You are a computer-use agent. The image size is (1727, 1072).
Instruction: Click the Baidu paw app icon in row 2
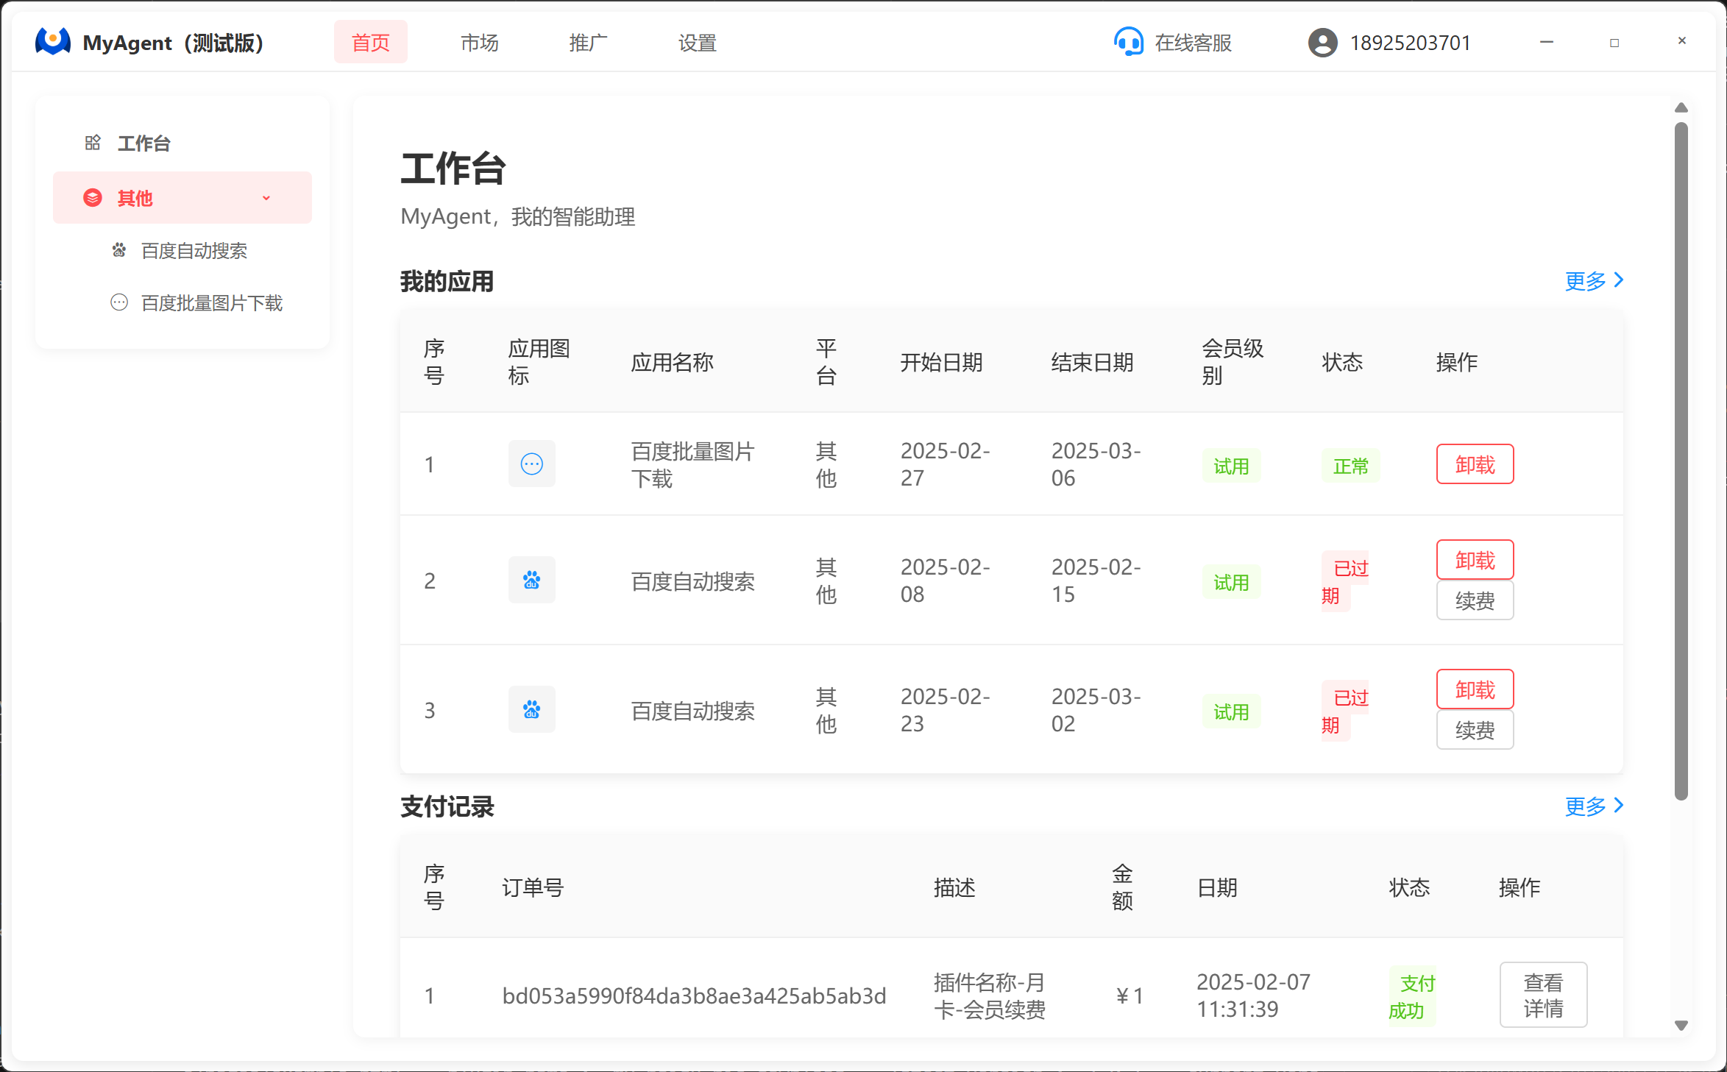(531, 580)
